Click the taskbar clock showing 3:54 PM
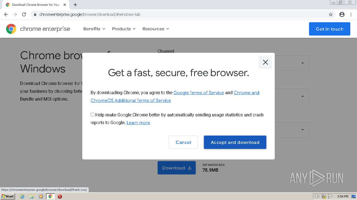The image size is (357, 200). [x=342, y=196]
